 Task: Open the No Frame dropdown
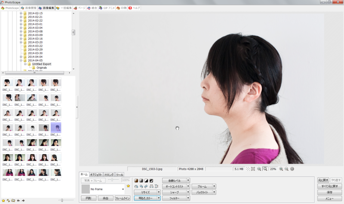123,189
